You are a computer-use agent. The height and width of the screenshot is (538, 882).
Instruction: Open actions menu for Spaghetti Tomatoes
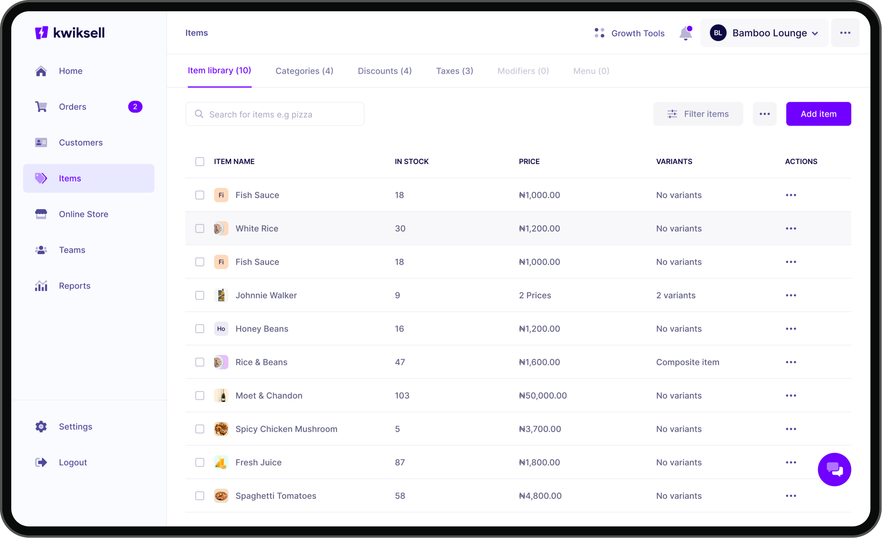pyautogui.click(x=791, y=496)
